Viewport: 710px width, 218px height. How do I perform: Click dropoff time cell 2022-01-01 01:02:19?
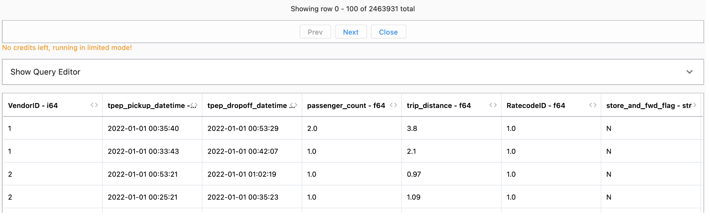pos(242,174)
